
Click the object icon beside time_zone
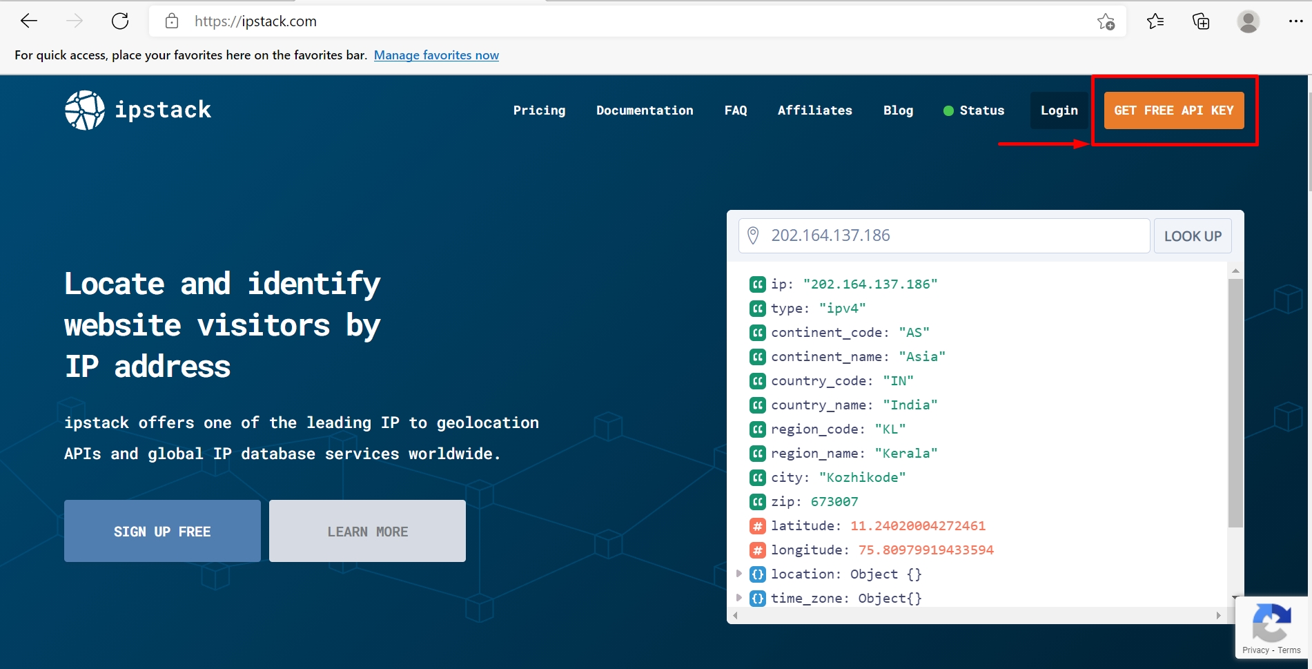[758, 599]
